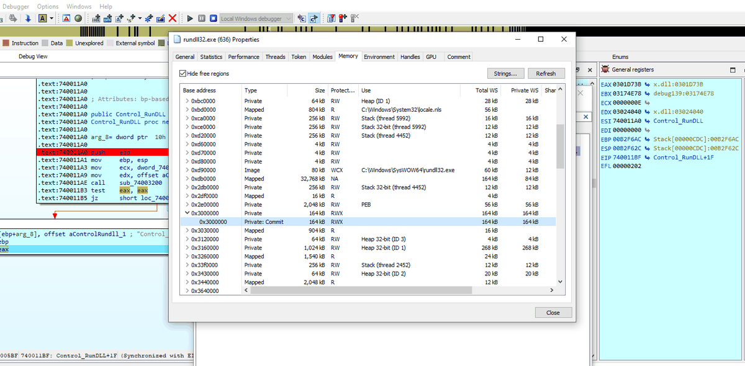This screenshot has width=745, height=366.
Task: Open the Debug View tab in IDA
Action: tap(33, 56)
